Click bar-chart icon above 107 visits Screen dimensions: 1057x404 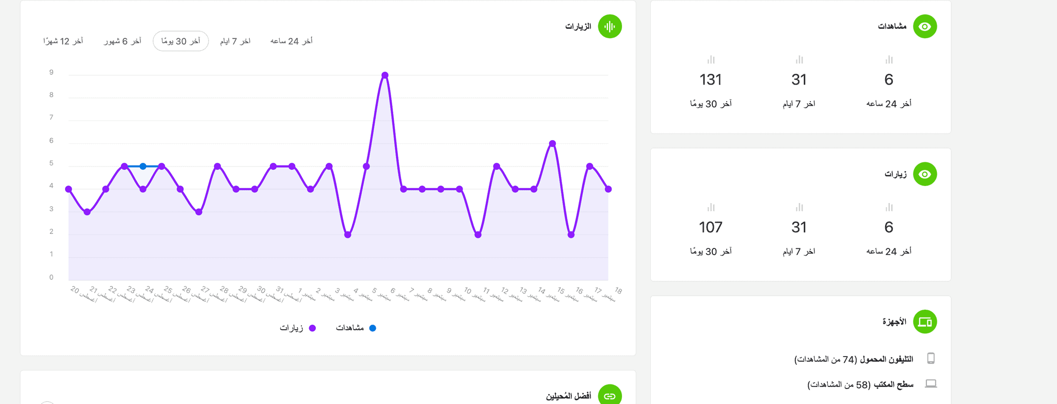[711, 207]
